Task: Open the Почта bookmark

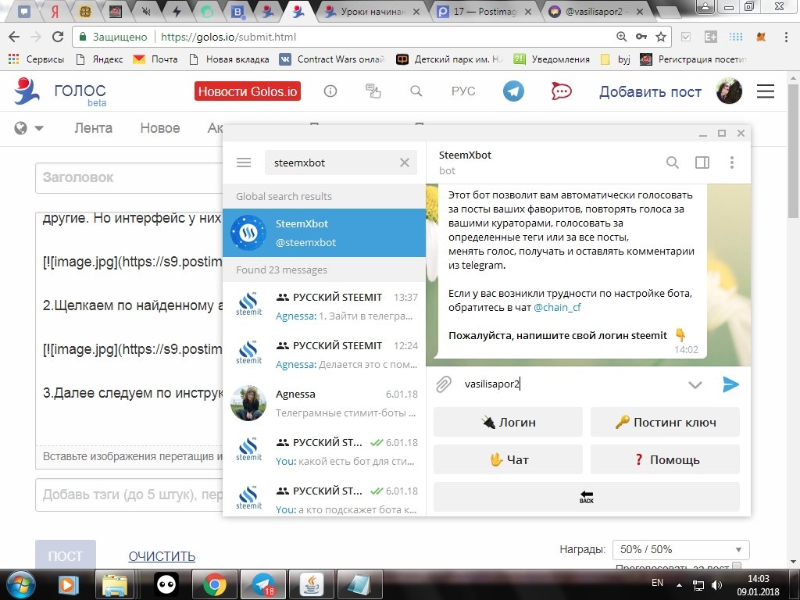Action: tap(155, 59)
